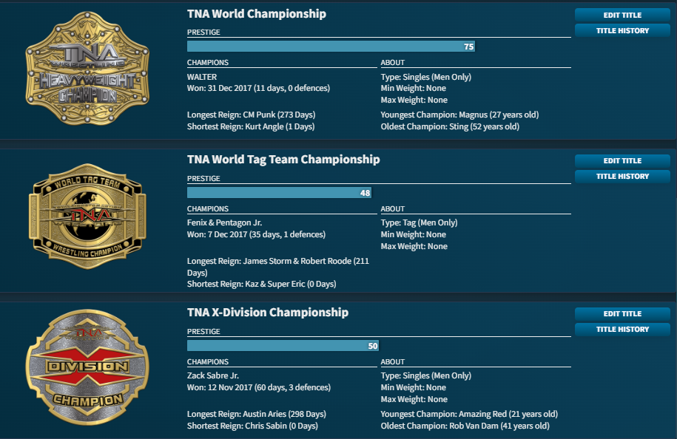Click the Oldest Champion: Sting entry
This screenshot has height=439, width=677.
[450, 126]
